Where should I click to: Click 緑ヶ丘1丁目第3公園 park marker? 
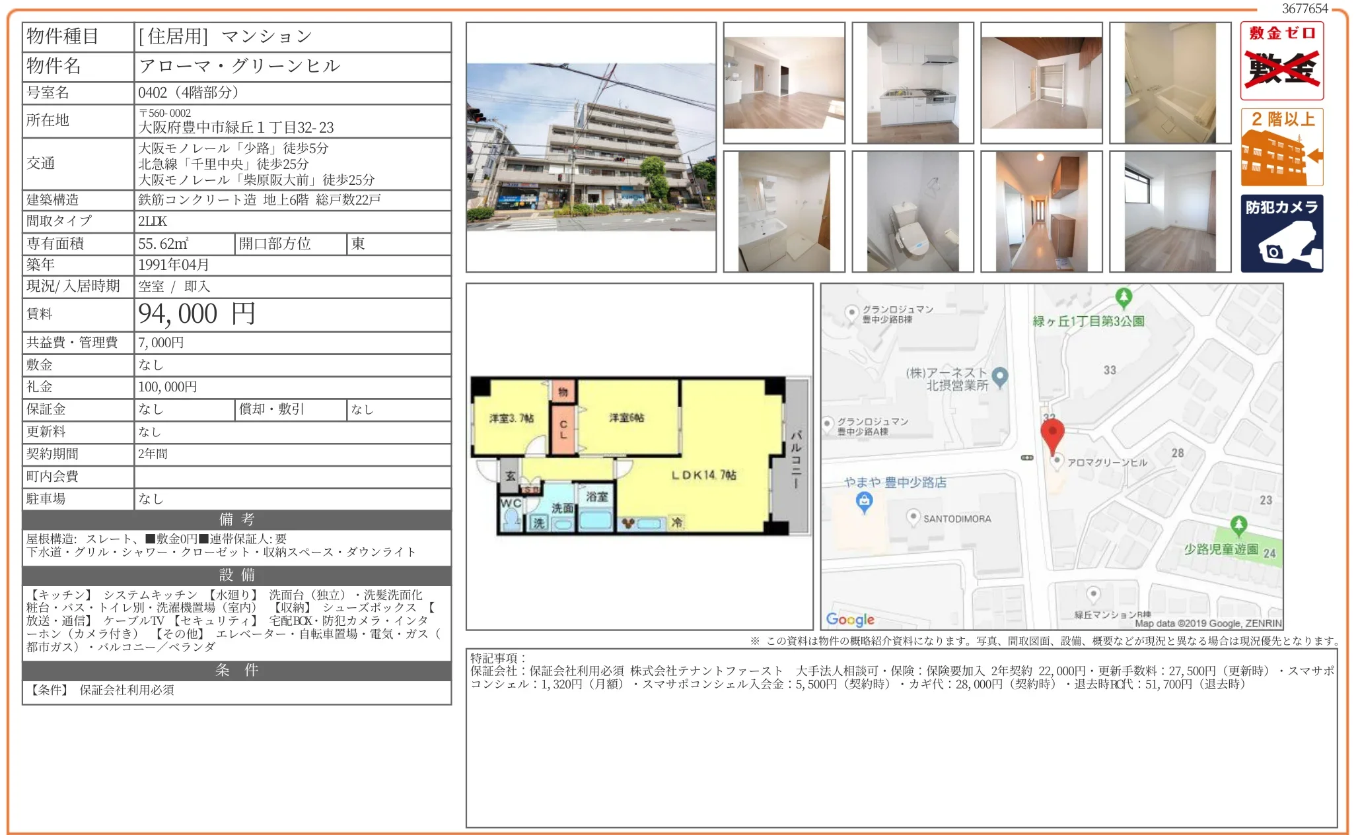pyautogui.click(x=1124, y=296)
